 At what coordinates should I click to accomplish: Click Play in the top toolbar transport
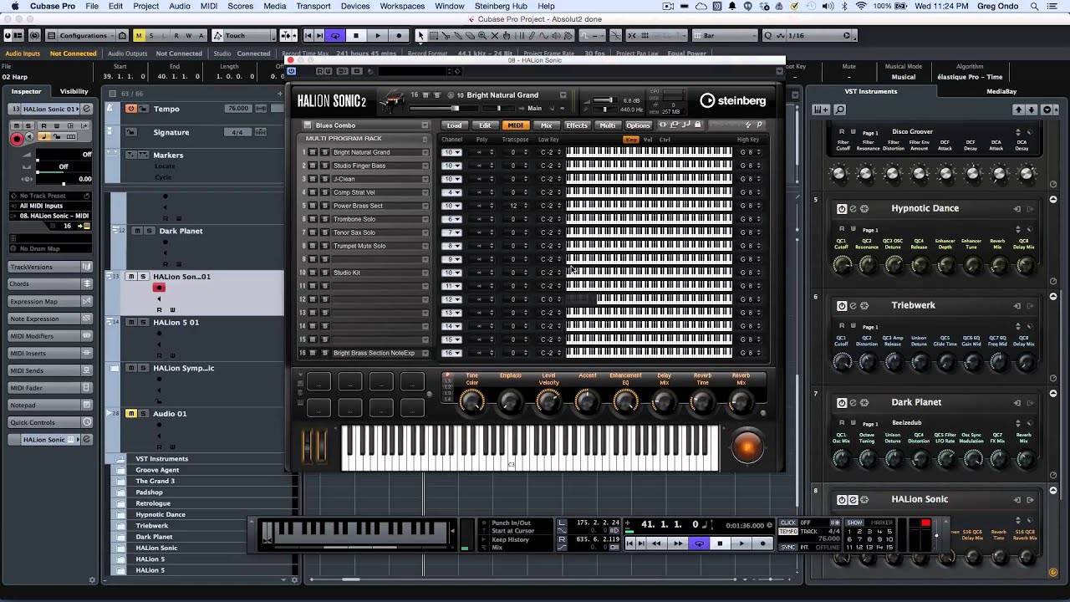pyautogui.click(x=378, y=35)
